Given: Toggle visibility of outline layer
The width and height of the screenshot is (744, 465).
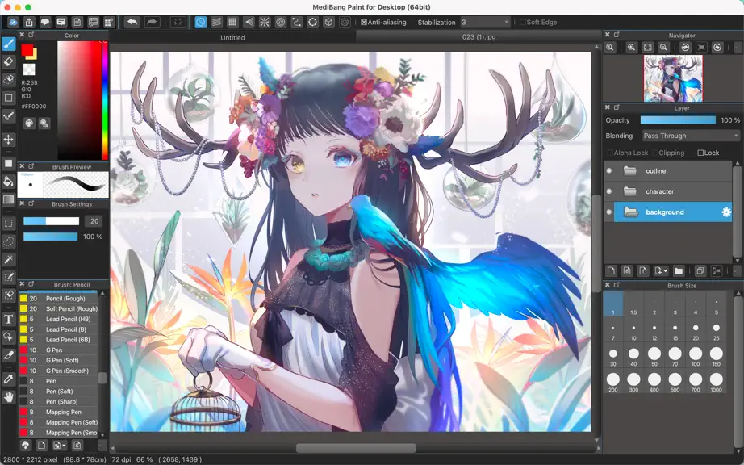Looking at the screenshot, I should point(609,171).
